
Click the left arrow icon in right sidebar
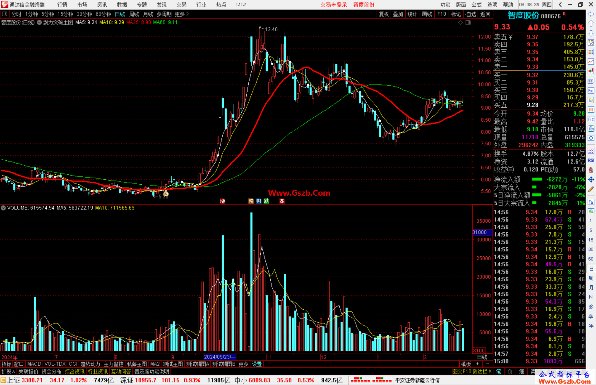[x=591, y=14]
